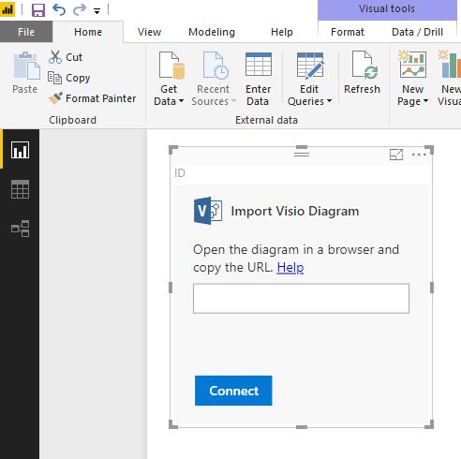The image size is (461, 459).
Task: Open the File menu
Action: pyautogui.click(x=26, y=32)
